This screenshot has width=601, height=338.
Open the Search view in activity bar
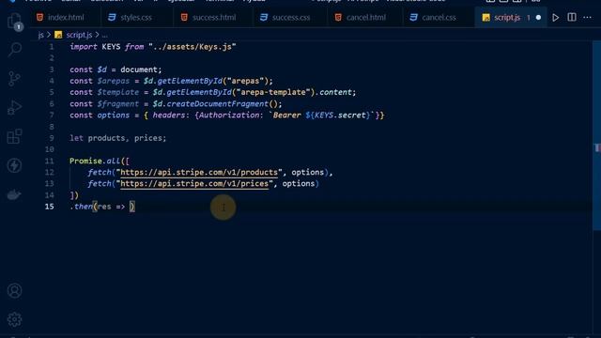tap(15, 49)
